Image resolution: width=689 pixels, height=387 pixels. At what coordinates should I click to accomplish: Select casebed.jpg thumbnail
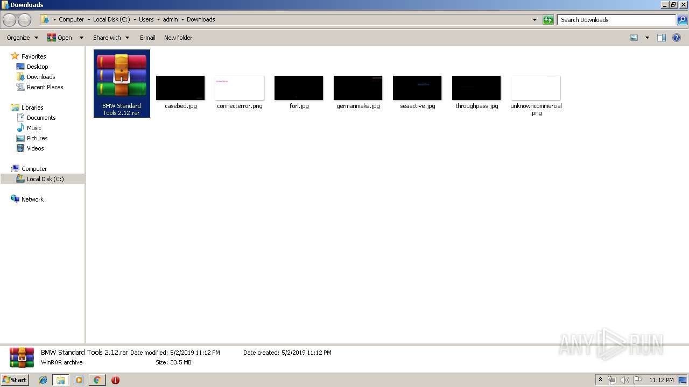pyautogui.click(x=180, y=88)
